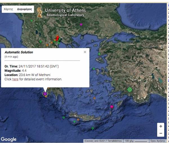Click the 100 χλμ map scale control

(x=136, y=141)
